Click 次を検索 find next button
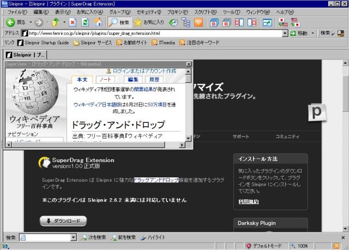Viewport: 349px width, 250px height. pyautogui.click(x=93, y=237)
